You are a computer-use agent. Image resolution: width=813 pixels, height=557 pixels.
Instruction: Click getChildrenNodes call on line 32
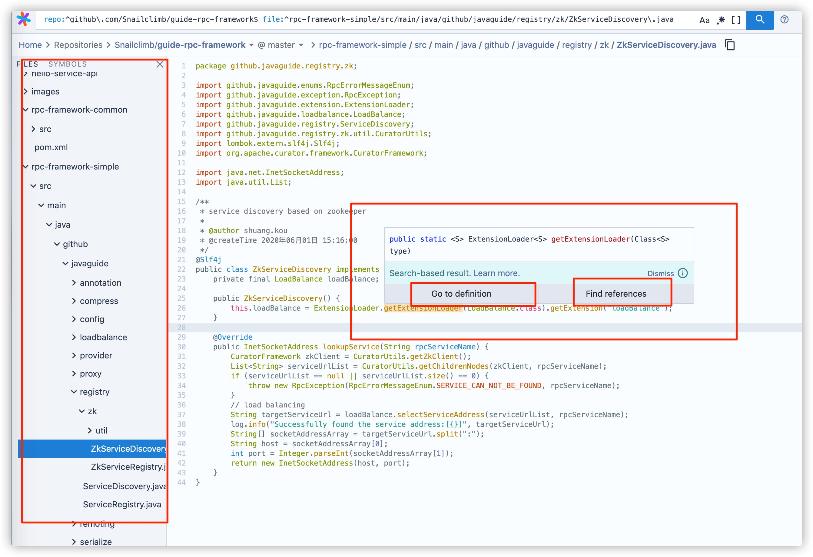(453, 366)
